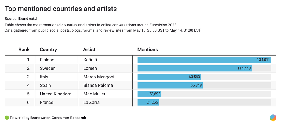Click United Kingdom's 23,692 mentions bar
Image resolution: width=281 pixels, height=127 pixels.
tap(149, 94)
